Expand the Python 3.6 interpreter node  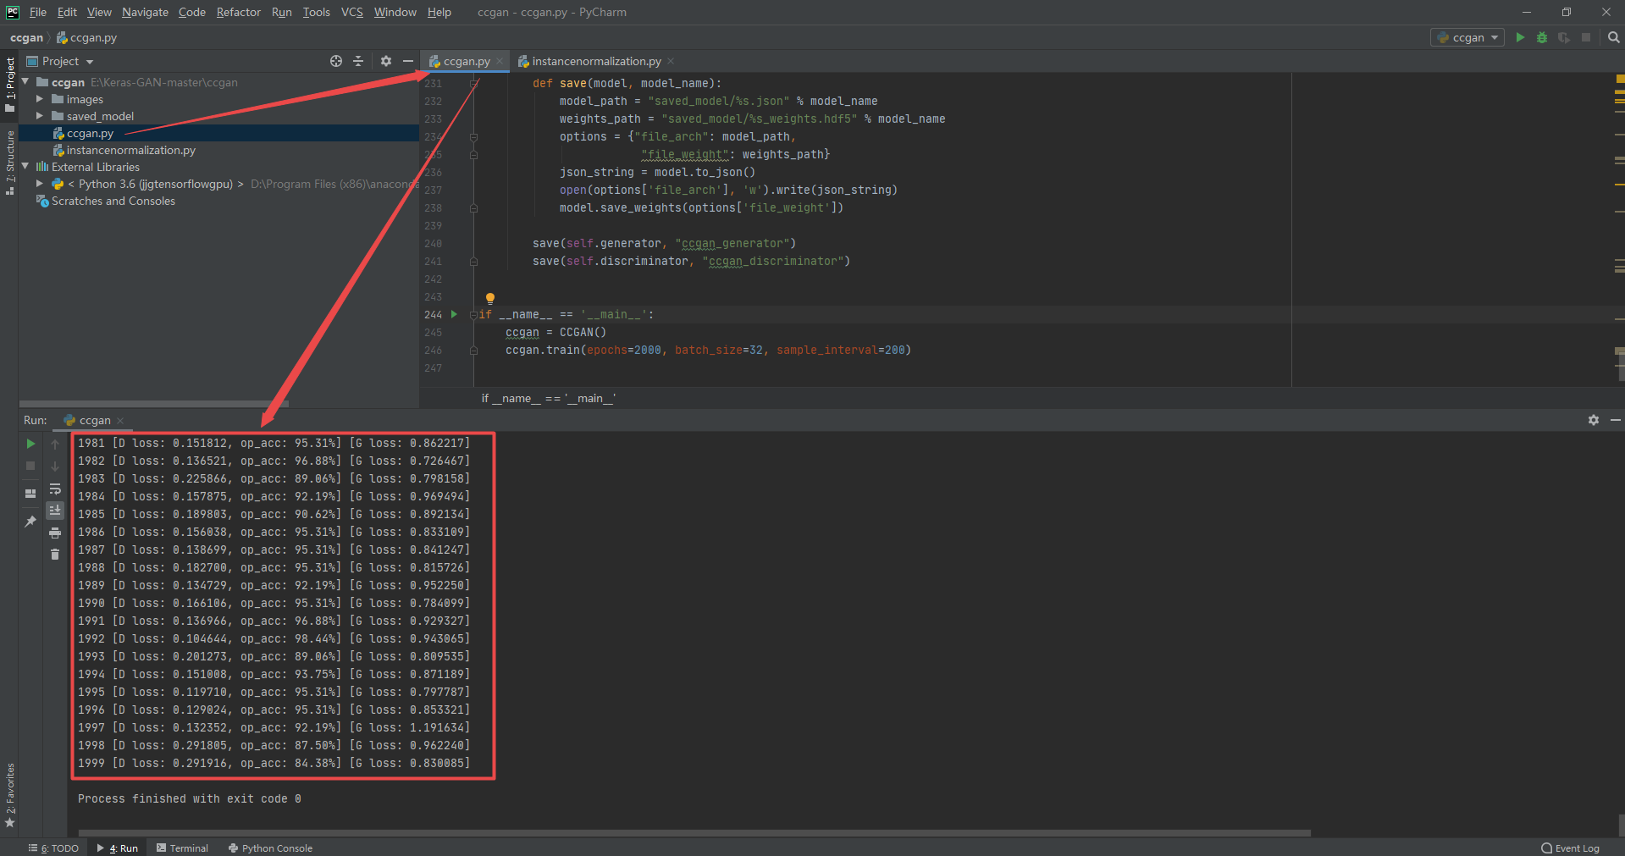[x=40, y=184]
